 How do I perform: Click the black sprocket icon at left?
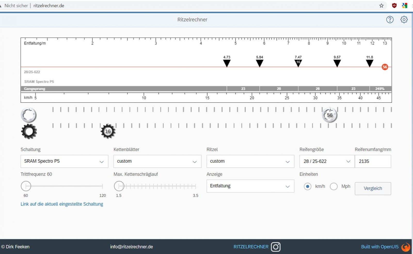tap(29, 131)
